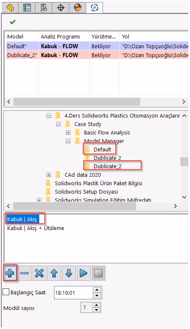The height and width of the screenshot is (329, 190).
Task: Move task down with down arrow
Action: [69, 273]
